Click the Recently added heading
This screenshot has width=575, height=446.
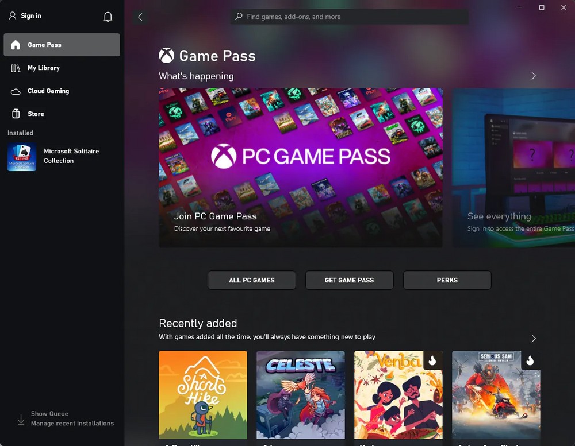[198, 323]
